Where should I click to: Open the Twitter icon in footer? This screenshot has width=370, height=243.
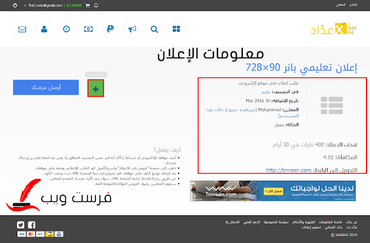pyautogui.click(x=21, y=225)
